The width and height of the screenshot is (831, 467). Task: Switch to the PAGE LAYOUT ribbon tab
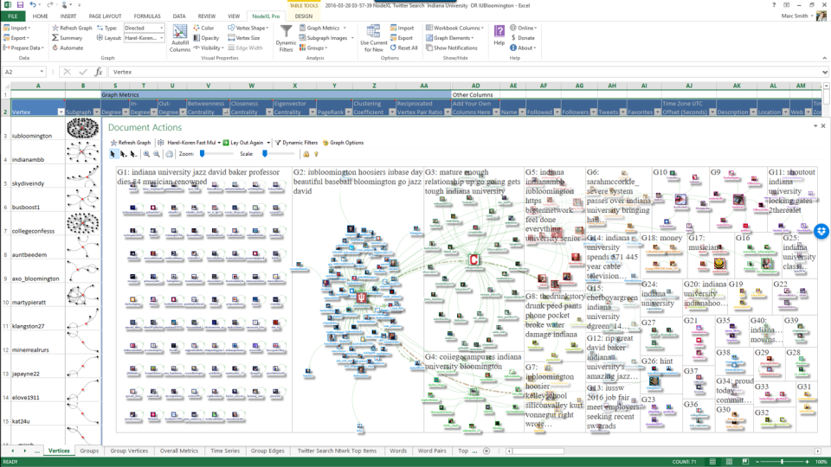pos(105,16)
